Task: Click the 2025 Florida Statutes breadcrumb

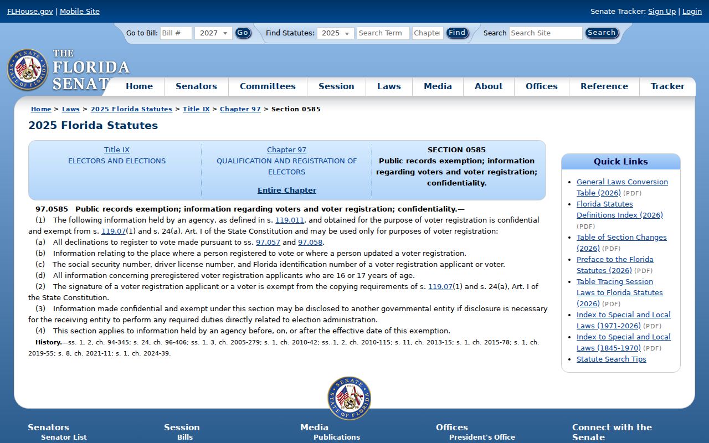Action: point(131,109)
